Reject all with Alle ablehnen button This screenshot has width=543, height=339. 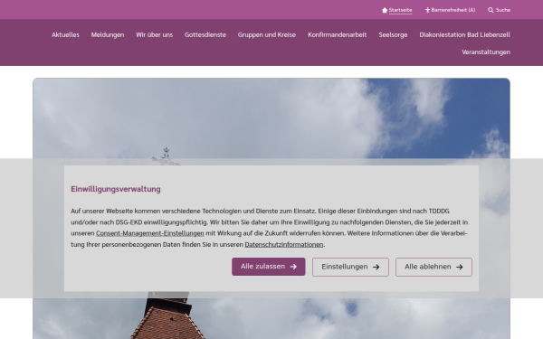[433, 267]
